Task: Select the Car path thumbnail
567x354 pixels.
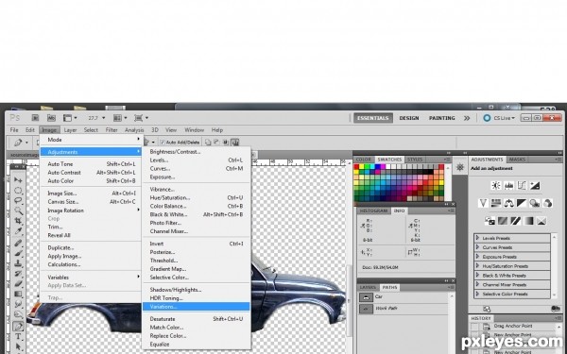Action: [366, 297]
